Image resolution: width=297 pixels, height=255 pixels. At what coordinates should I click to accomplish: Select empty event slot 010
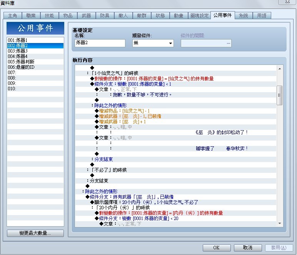pos(35,89)
